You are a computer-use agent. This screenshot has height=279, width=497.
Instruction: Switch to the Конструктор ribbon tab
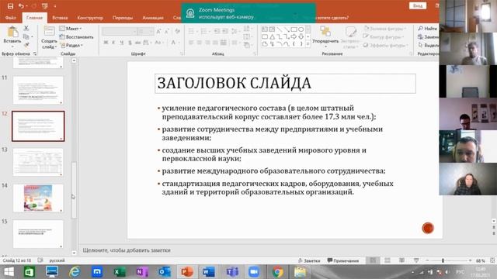(90, 18)
